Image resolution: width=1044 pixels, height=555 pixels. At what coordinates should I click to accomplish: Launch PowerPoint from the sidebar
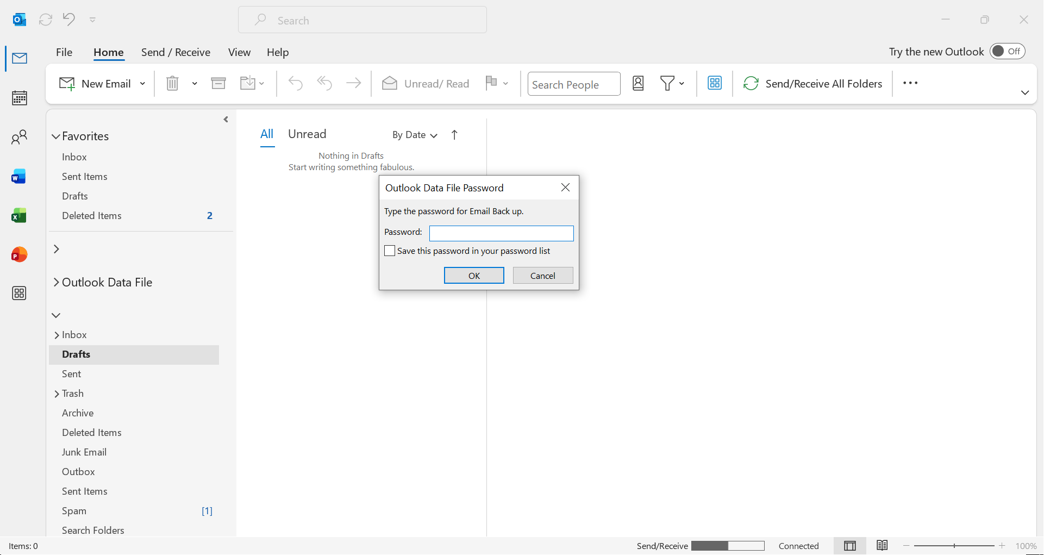19,254
